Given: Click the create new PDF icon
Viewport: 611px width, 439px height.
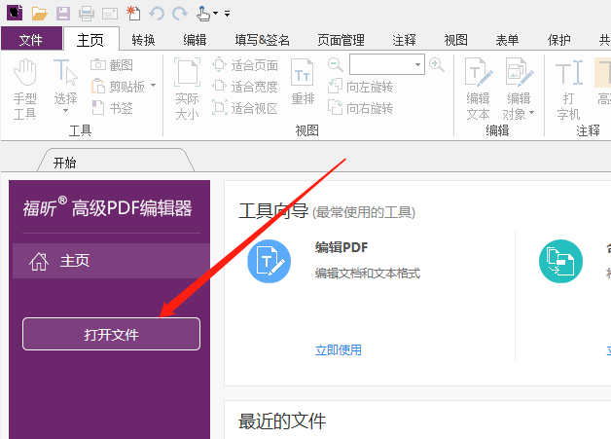Looking at the screenshot, I should point(133,13).
